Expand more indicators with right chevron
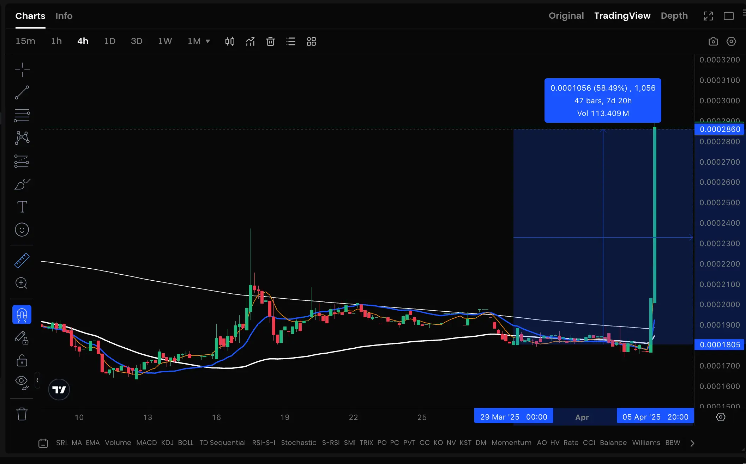This screenshot has width=746, height=464. tap(692, 443)
